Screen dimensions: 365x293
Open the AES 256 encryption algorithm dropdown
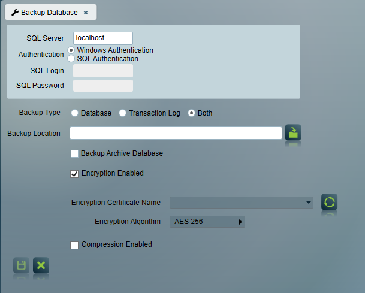tap(207, 222)
